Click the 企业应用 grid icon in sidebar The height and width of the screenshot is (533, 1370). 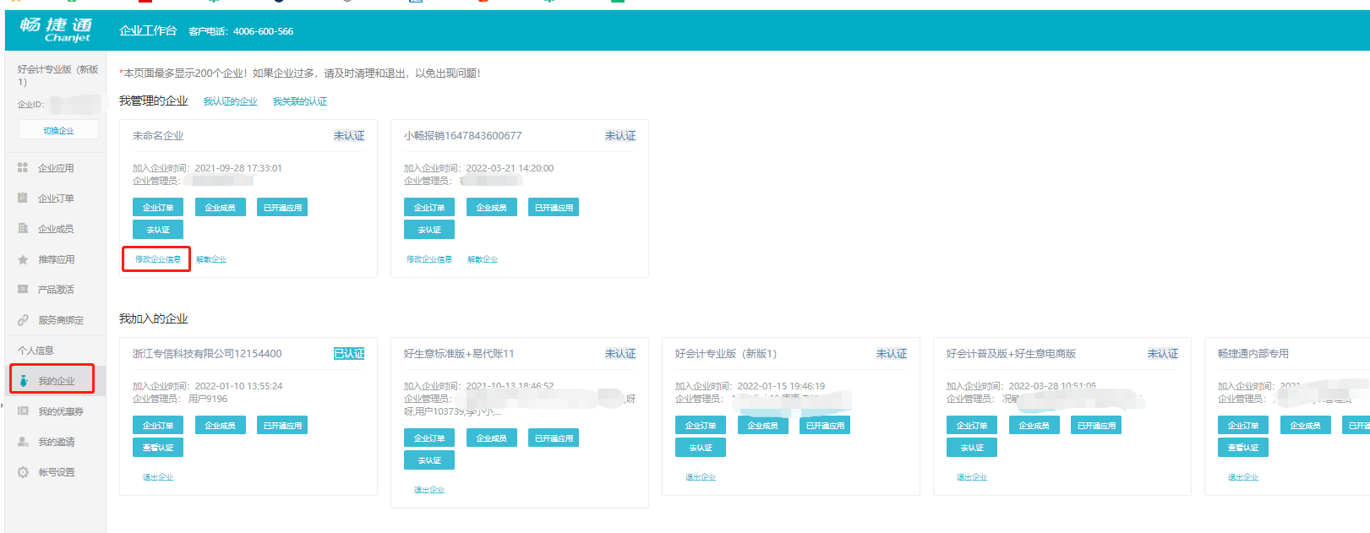[23, 168]
